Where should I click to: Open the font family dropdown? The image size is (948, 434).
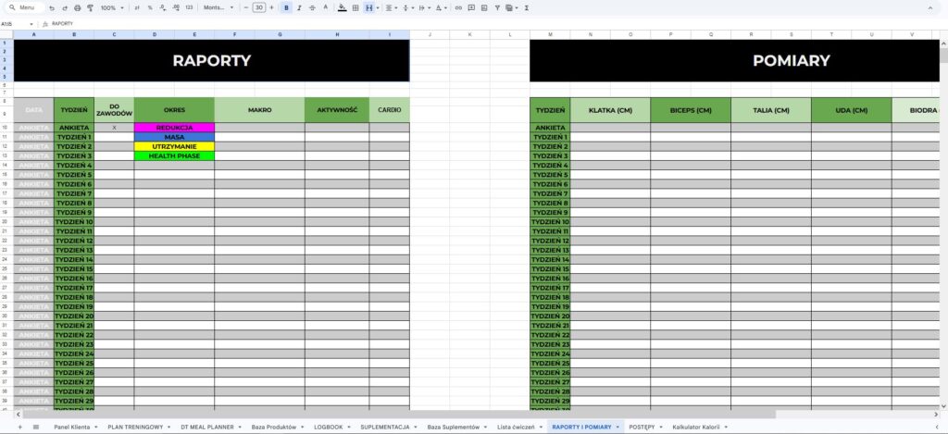coord(218,7)
